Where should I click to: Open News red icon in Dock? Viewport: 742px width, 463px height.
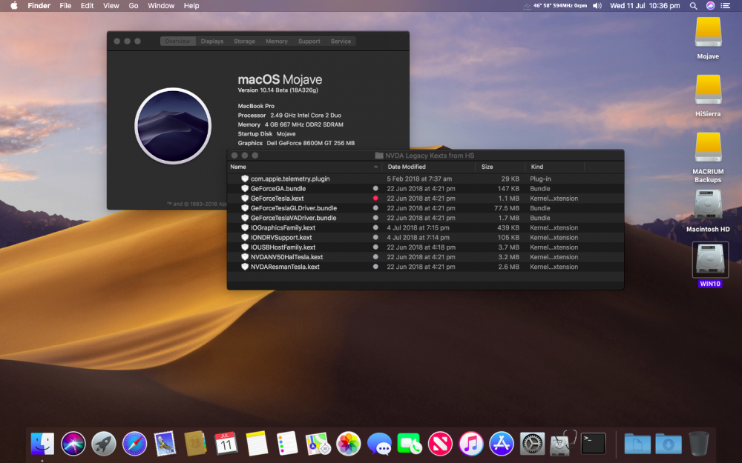(440, 444)
